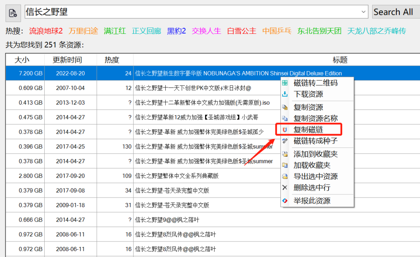Sort by the 标题 column header

click(277, 60)
